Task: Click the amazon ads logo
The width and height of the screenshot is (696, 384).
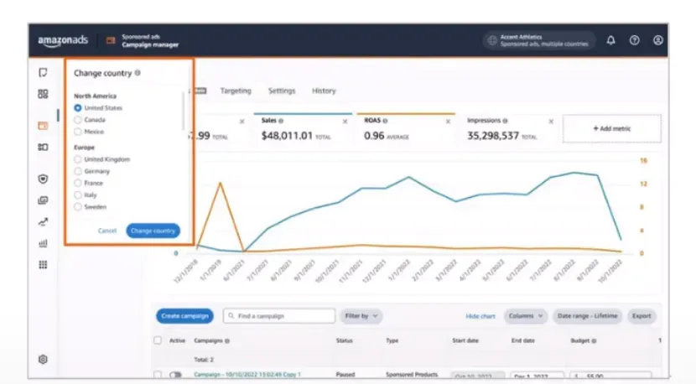Action: (x=63, y=41)
